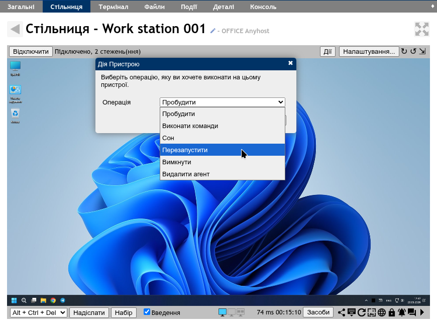
Task: Click the share session icon
Action: (x=341, y=312)
